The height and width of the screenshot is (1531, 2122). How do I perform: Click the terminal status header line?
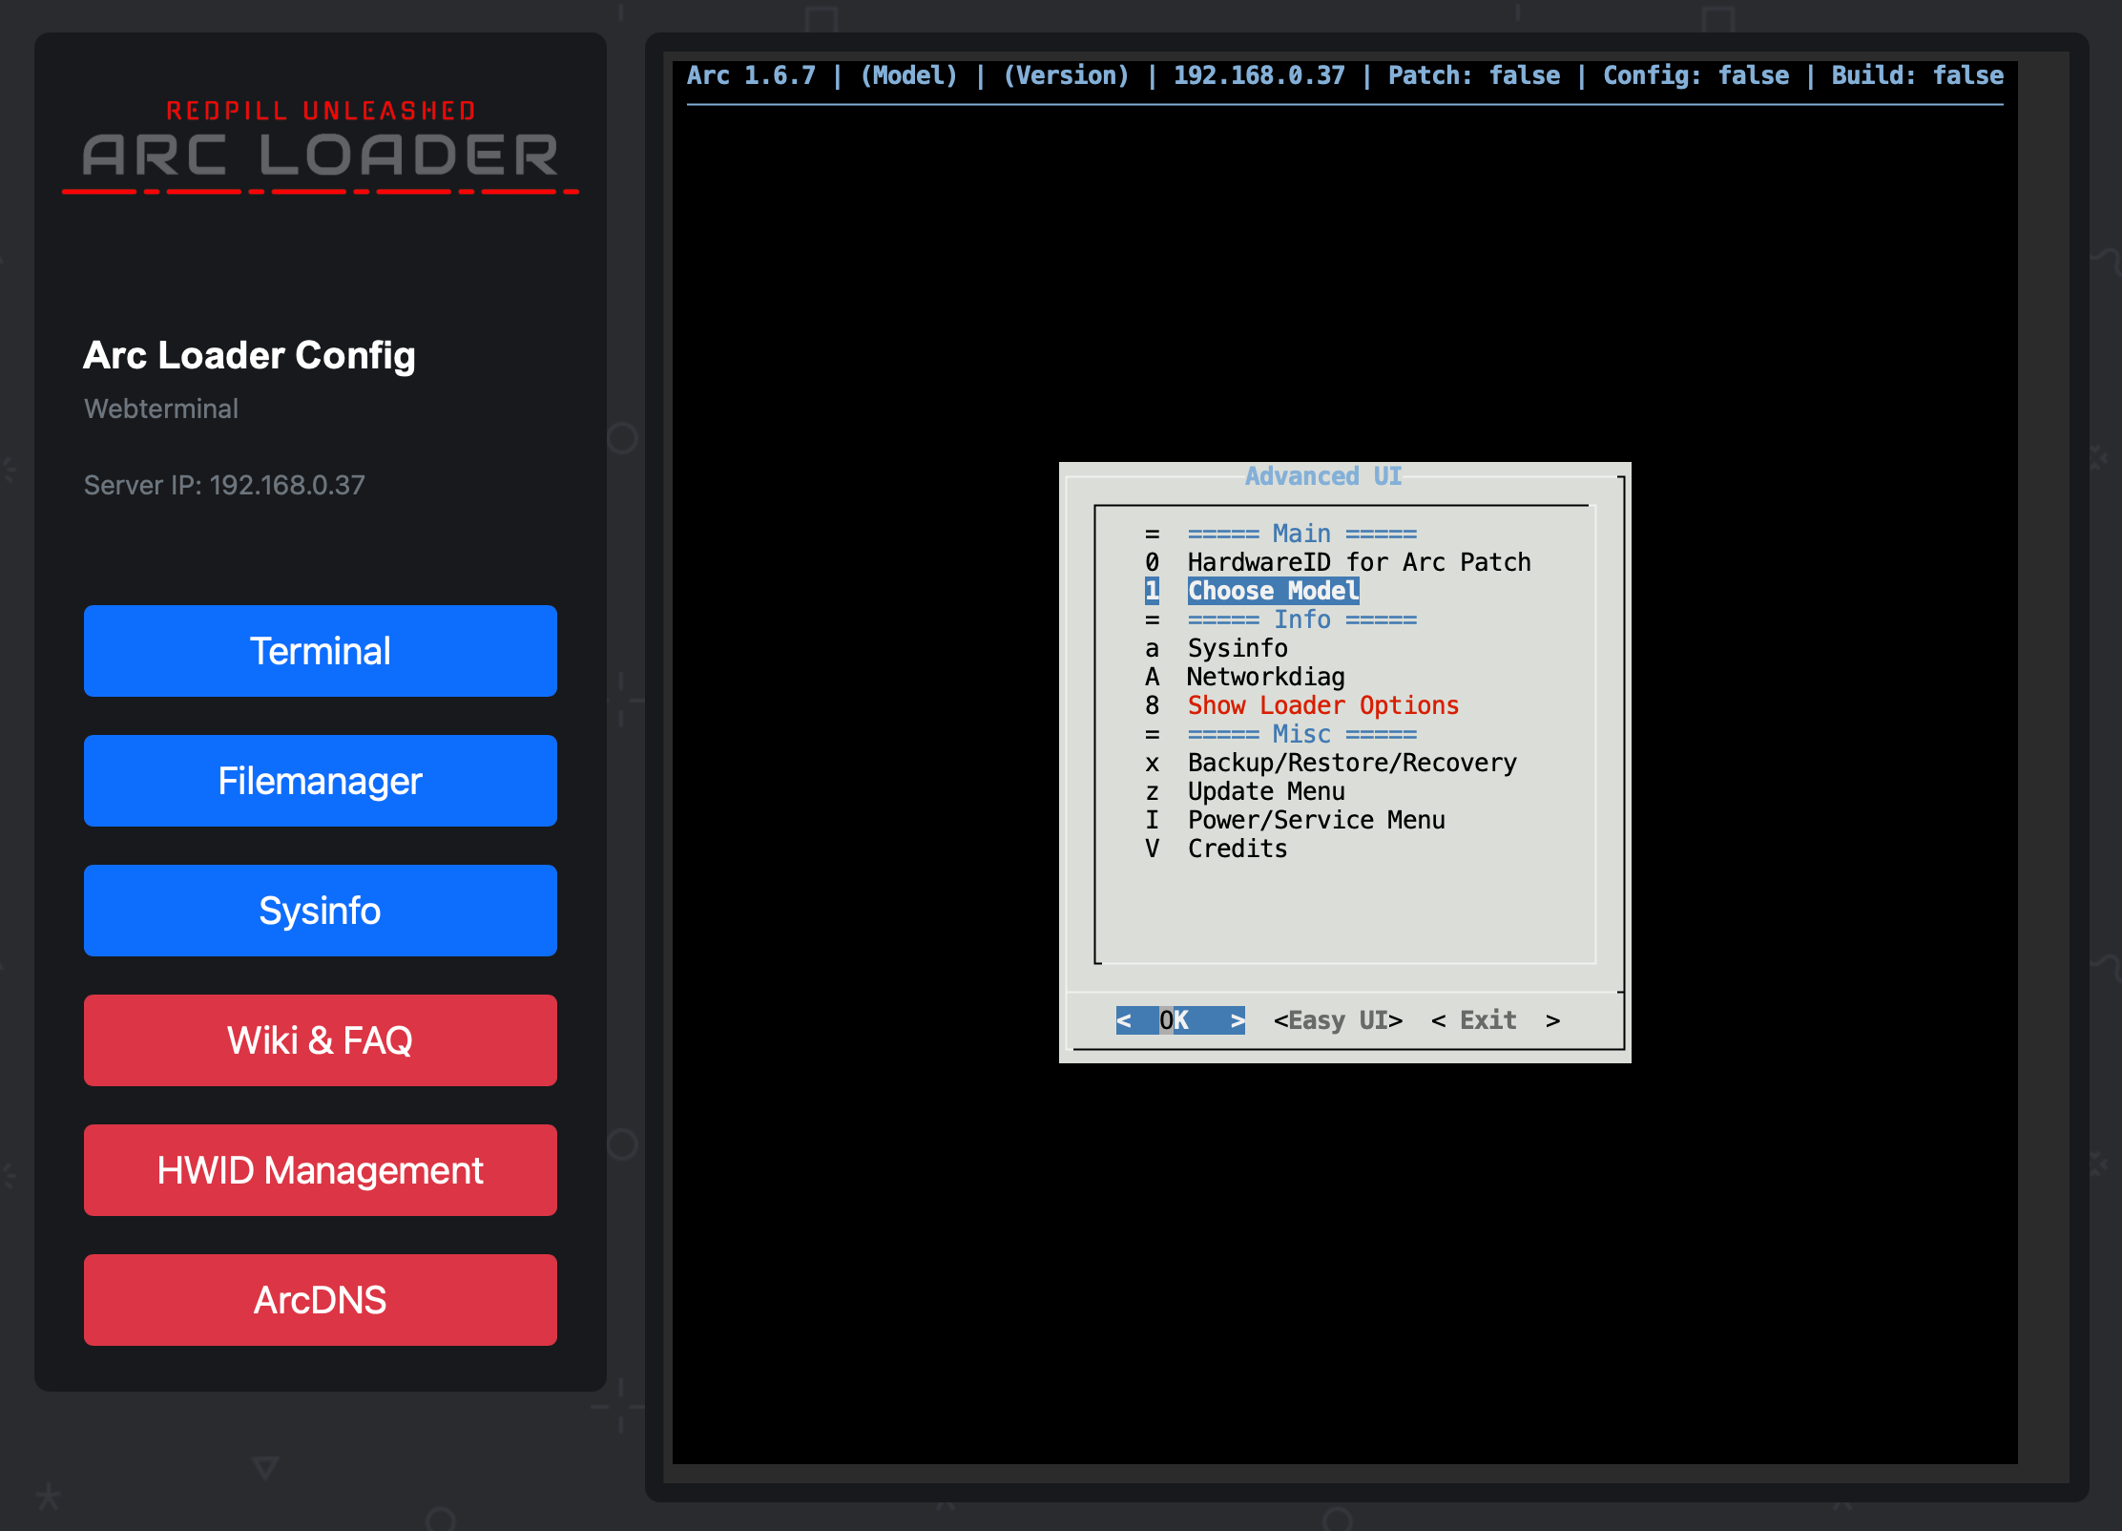click(x=1344, y=75)
